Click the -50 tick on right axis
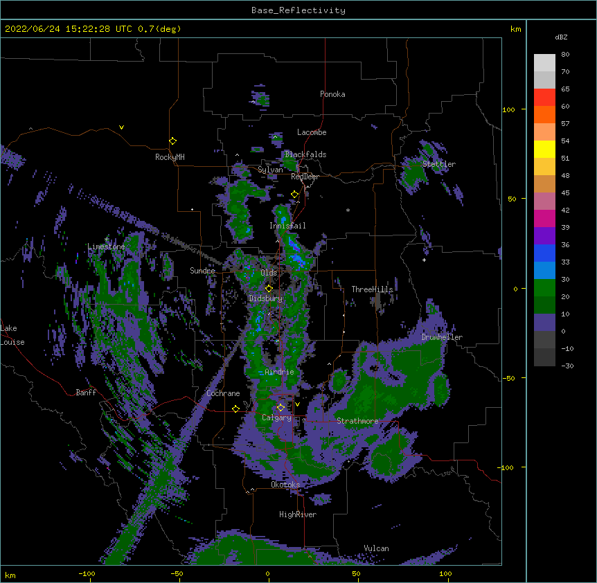 tap(508, 378)
